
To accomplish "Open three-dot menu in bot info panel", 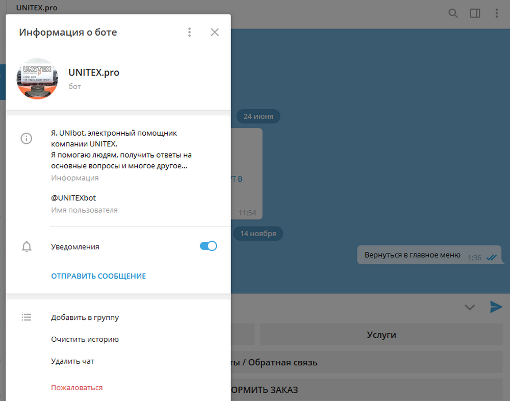I will pos(189,32).
